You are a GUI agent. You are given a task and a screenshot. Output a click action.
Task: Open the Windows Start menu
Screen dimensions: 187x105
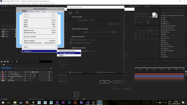pyautogui.click(x=3, y=102)
